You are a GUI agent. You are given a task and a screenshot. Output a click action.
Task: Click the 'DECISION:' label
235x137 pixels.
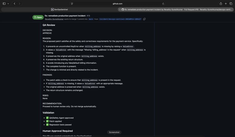point(47,30)
